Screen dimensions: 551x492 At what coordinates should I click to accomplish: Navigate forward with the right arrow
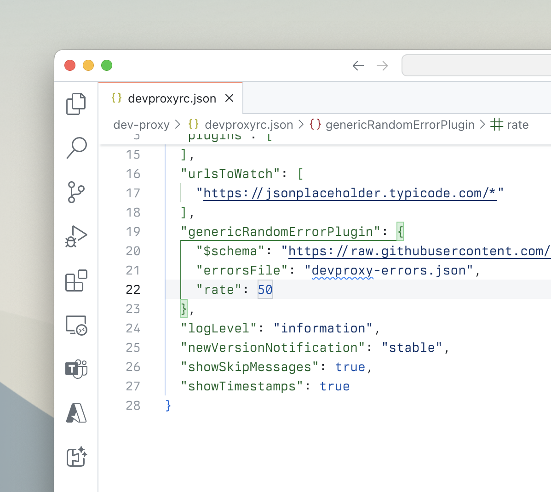pyautogui.click(x=382, y=66)
